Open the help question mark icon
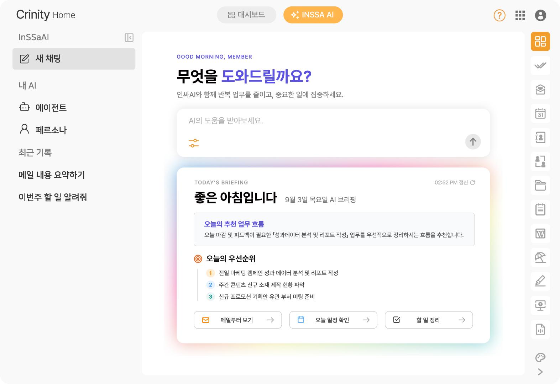The width and height of the screenshot is (560, 384). point(499,15)
